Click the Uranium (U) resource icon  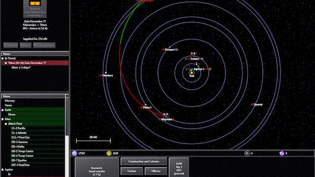[x=109, y=153]
